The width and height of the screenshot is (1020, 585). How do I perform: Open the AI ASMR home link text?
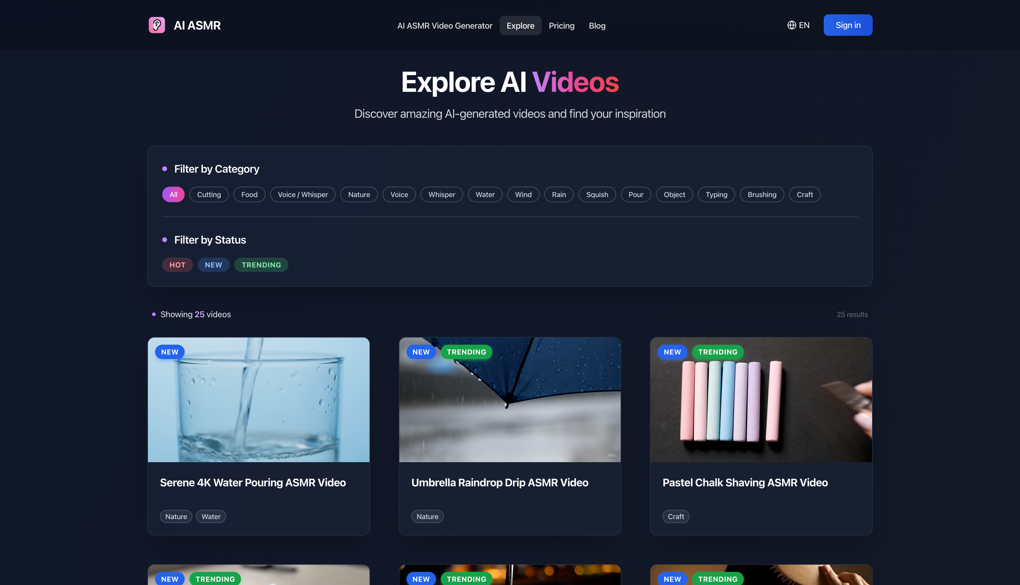(197, 25)
